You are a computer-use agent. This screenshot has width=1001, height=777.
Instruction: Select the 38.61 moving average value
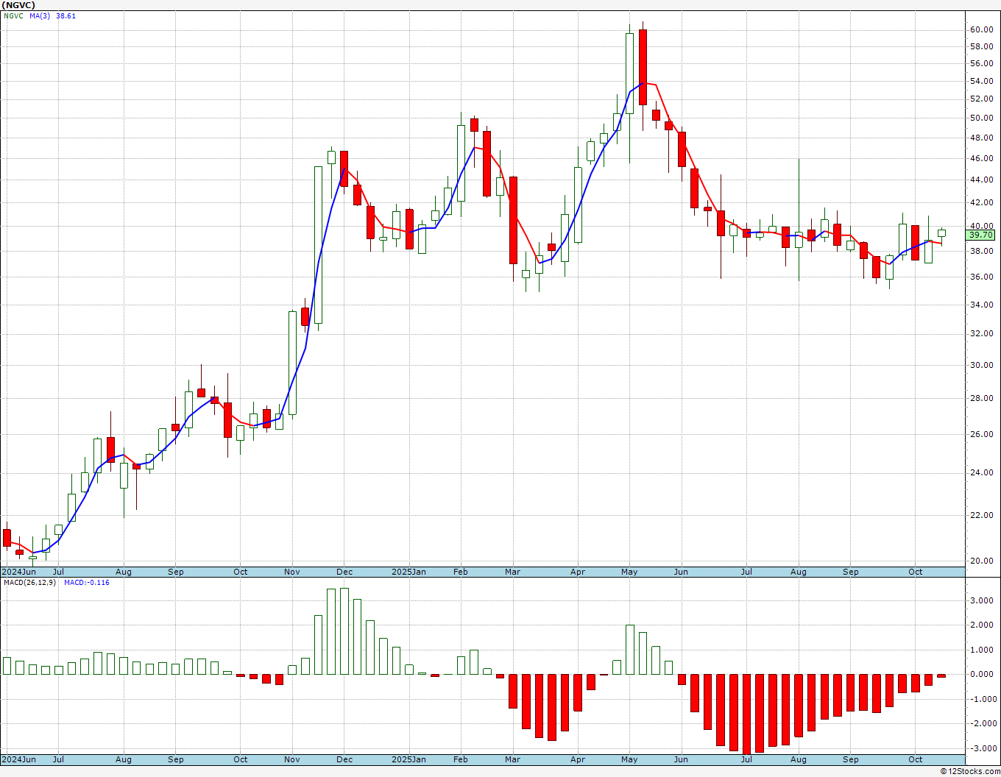pos(66,15)
